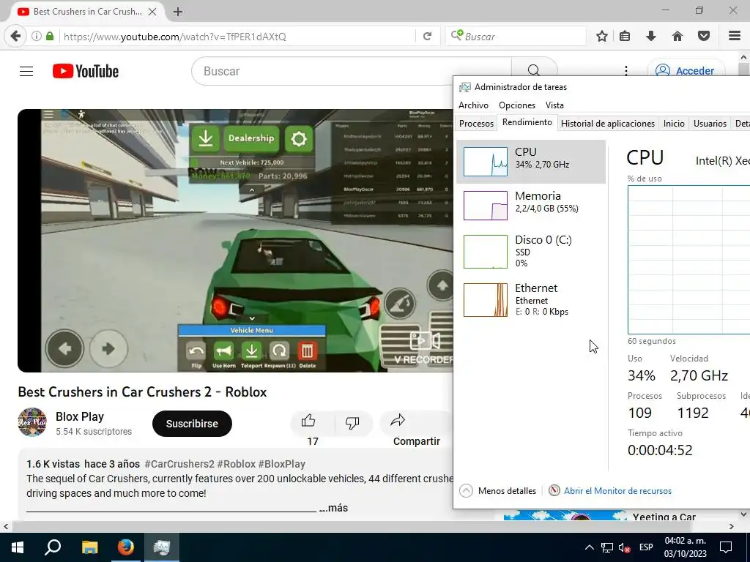Switch to the Rendimiento tab
The image size is (750, 562).
(527, 122)
